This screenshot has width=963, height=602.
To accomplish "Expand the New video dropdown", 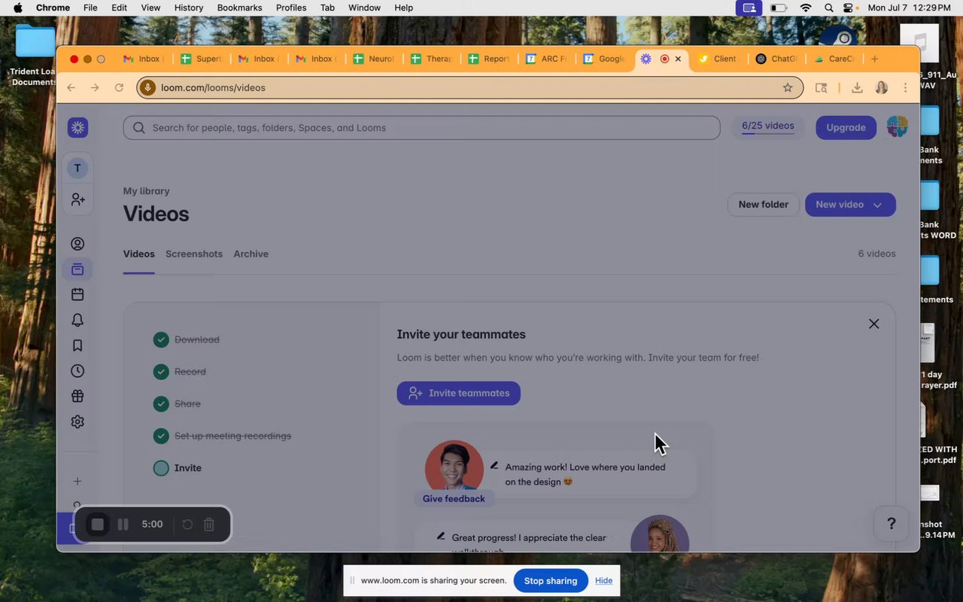I will click(877, 205).
